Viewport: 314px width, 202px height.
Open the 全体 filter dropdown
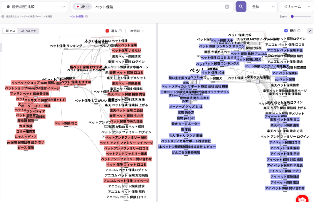pyautogui.click(x=263, y=7)
